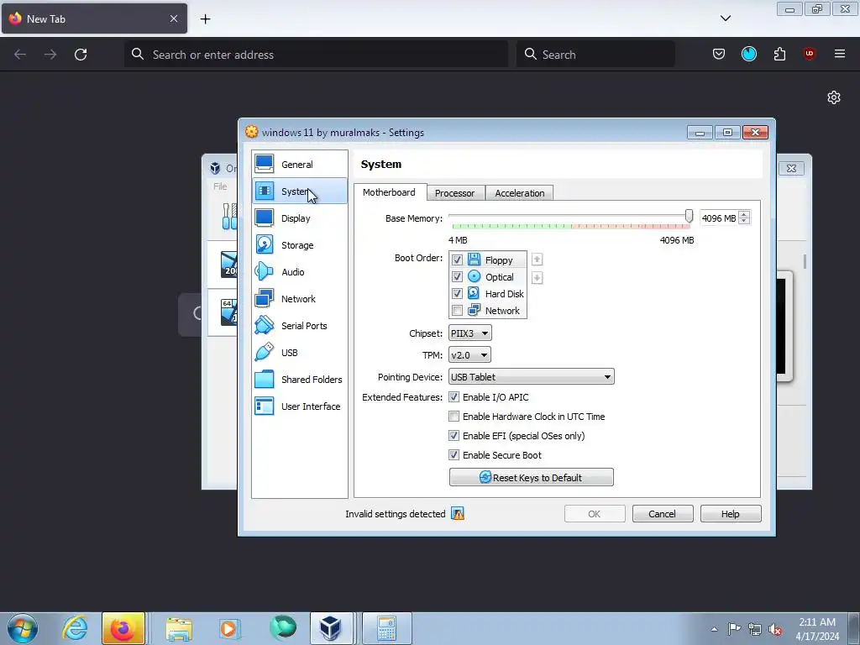Close the New Tab browser tab
The height and width of the screenshot is (645, 860).
tap(173, 18)
